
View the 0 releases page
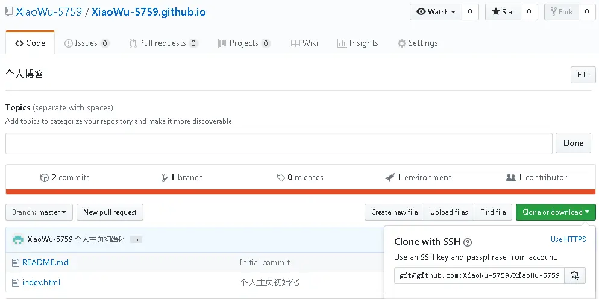[x=300, y=177]
